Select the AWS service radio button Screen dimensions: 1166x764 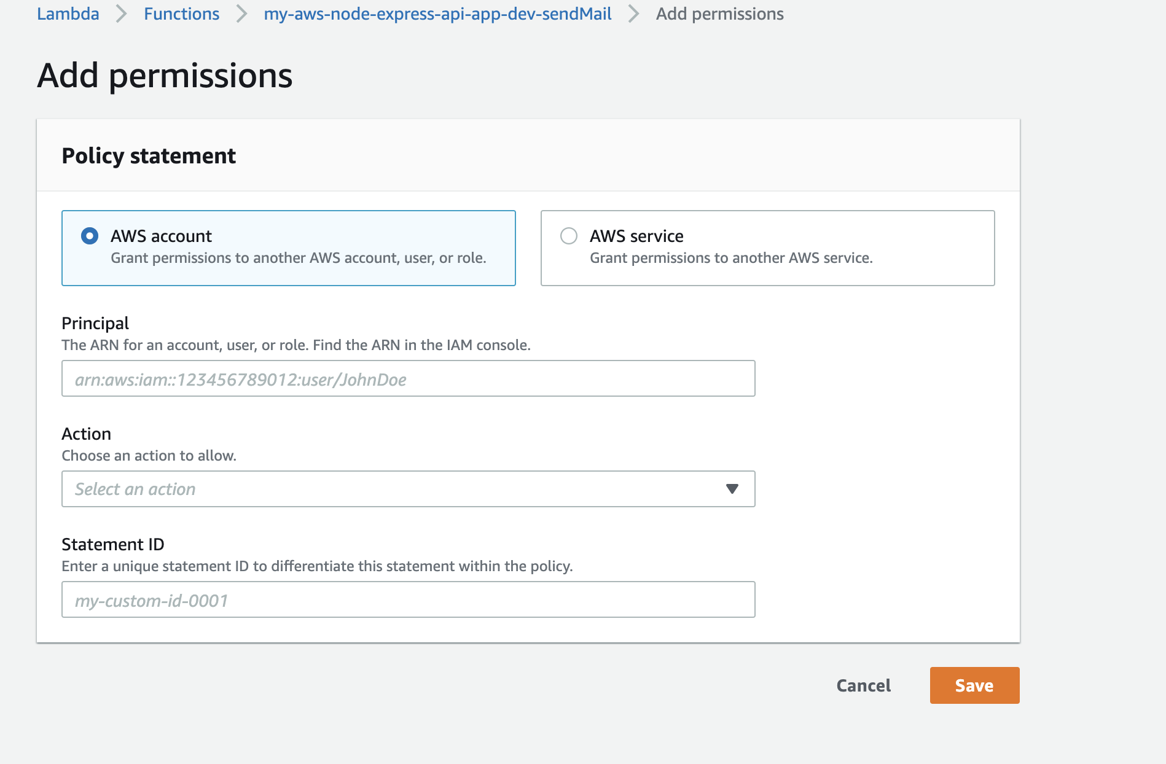[569, 236]
